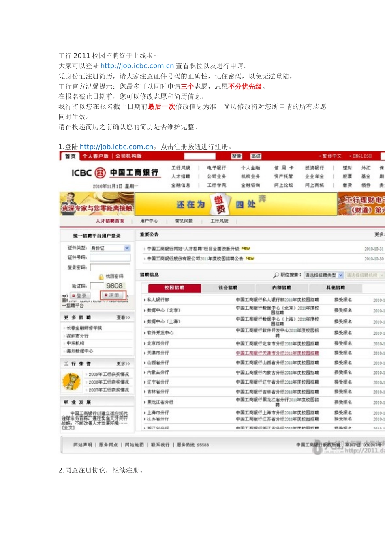Select the 首页 tab in the red top bar
The image size is (385, 546).
(70, 156)
